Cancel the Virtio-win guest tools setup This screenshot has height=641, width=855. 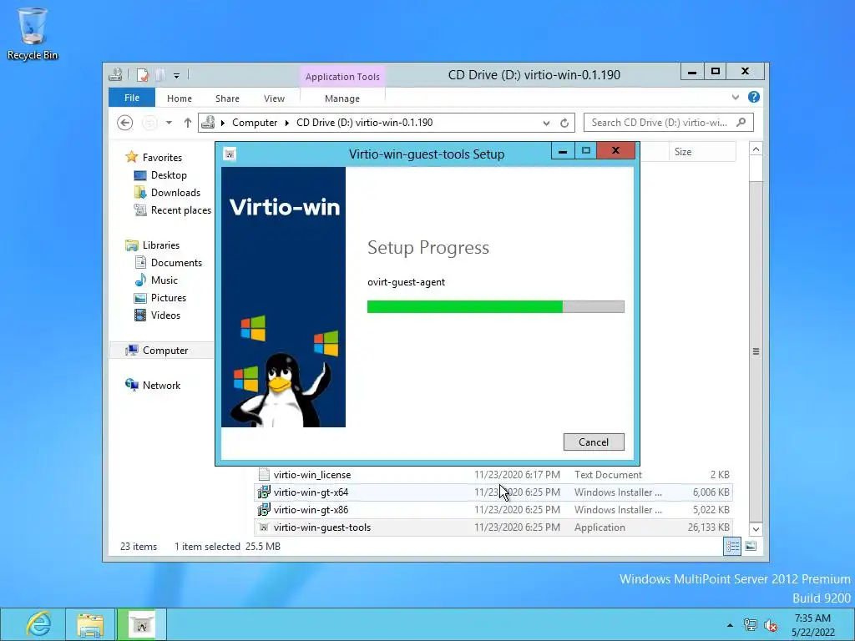click(x=594, y=442)
